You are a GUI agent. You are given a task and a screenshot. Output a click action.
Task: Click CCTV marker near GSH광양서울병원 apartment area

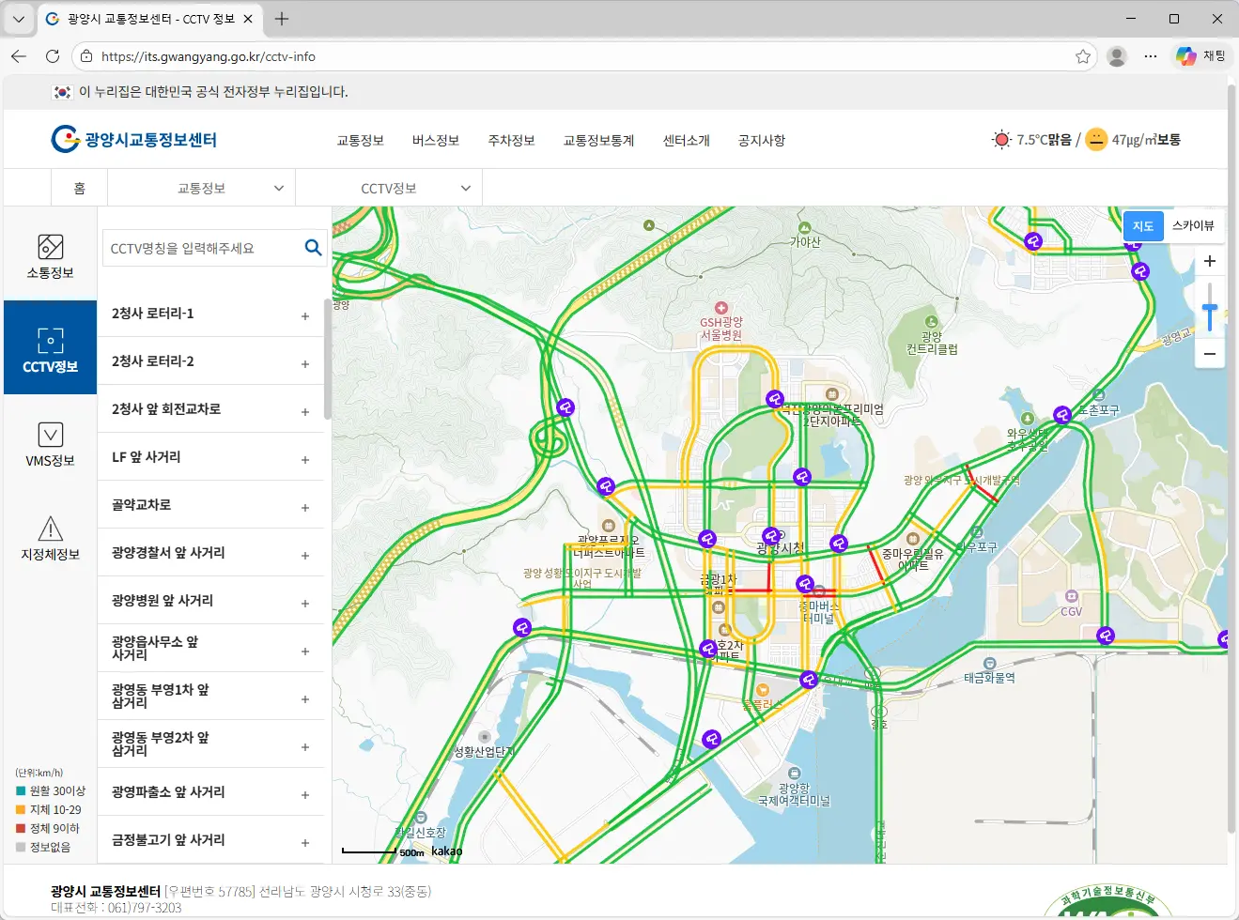coord(775,399)
